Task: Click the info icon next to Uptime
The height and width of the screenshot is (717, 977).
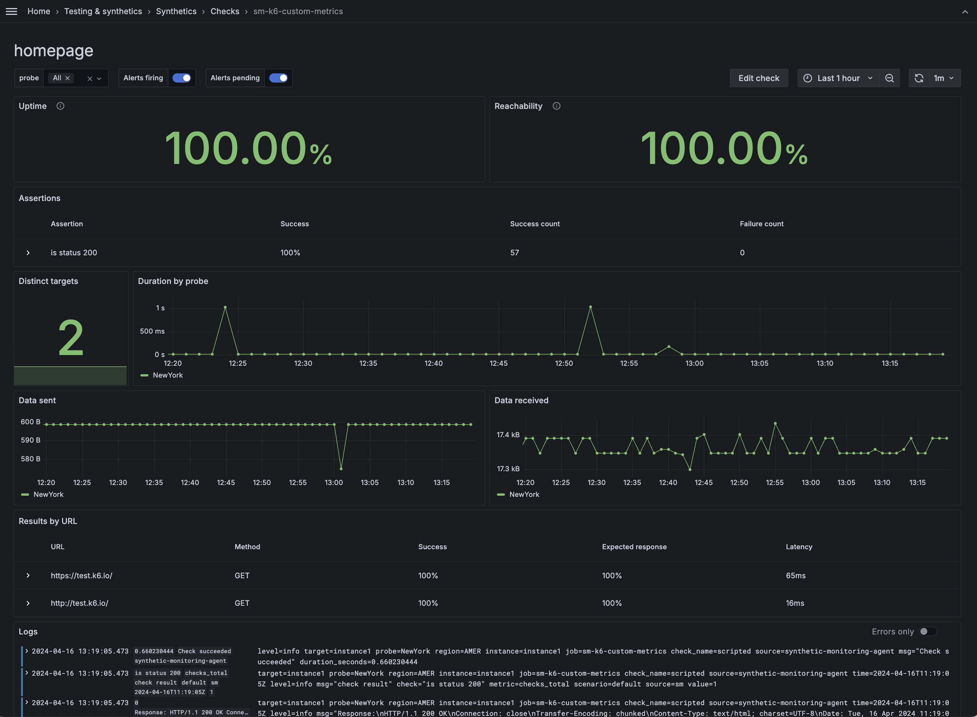Action: 60,105
